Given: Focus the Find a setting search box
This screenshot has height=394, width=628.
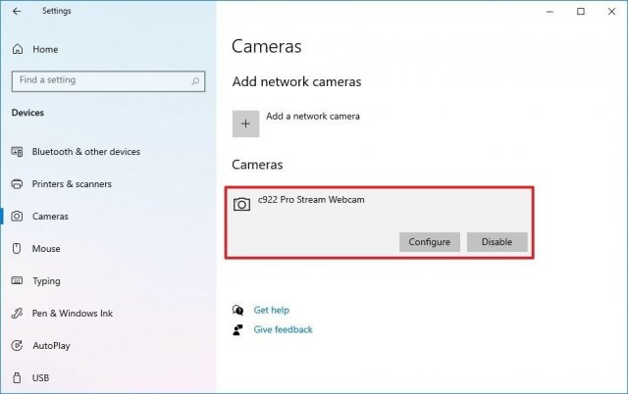Looking at the screenshot, I should 108,81.
